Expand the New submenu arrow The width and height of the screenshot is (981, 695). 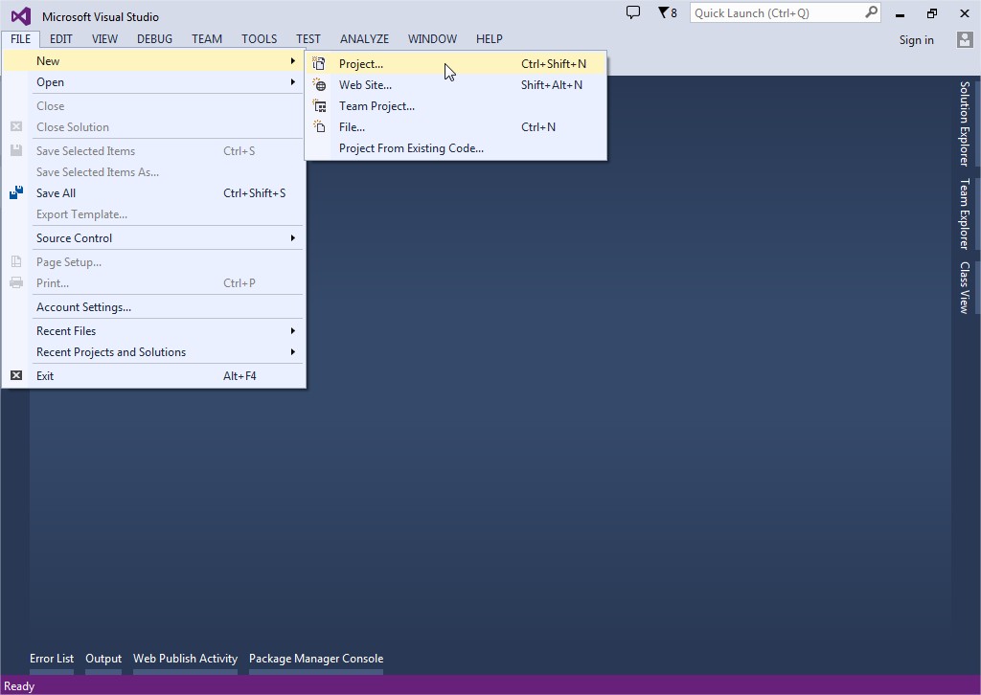click(x=292, y=60)
